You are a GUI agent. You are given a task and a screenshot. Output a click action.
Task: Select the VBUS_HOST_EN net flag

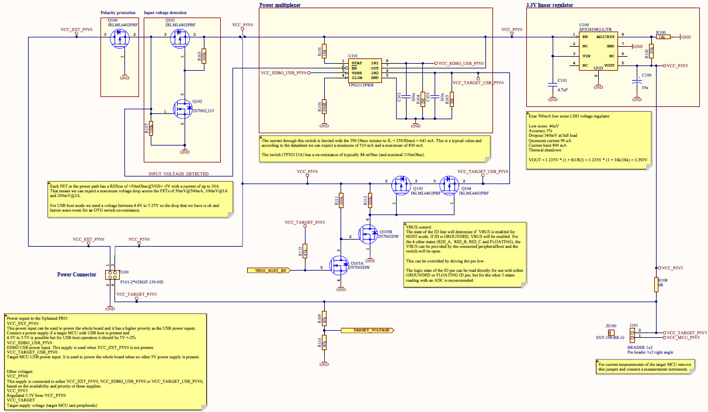tap(268, 270)
